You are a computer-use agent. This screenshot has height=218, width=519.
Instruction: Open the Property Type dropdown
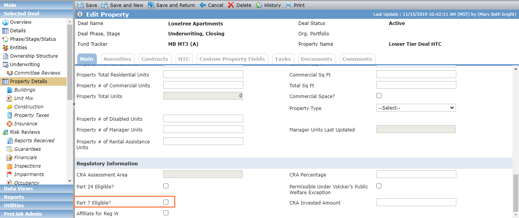point(416,108)
